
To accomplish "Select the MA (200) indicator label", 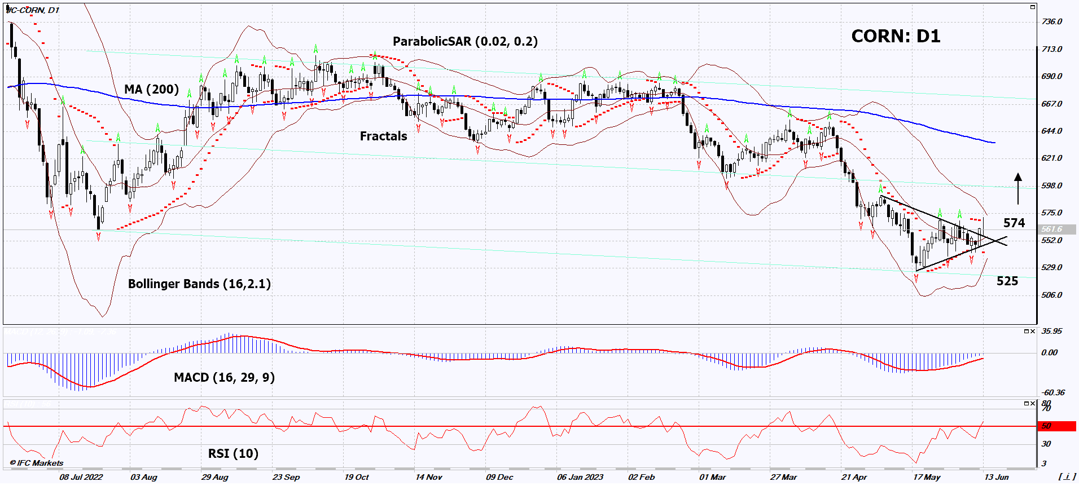I will (x=151, y=90).
